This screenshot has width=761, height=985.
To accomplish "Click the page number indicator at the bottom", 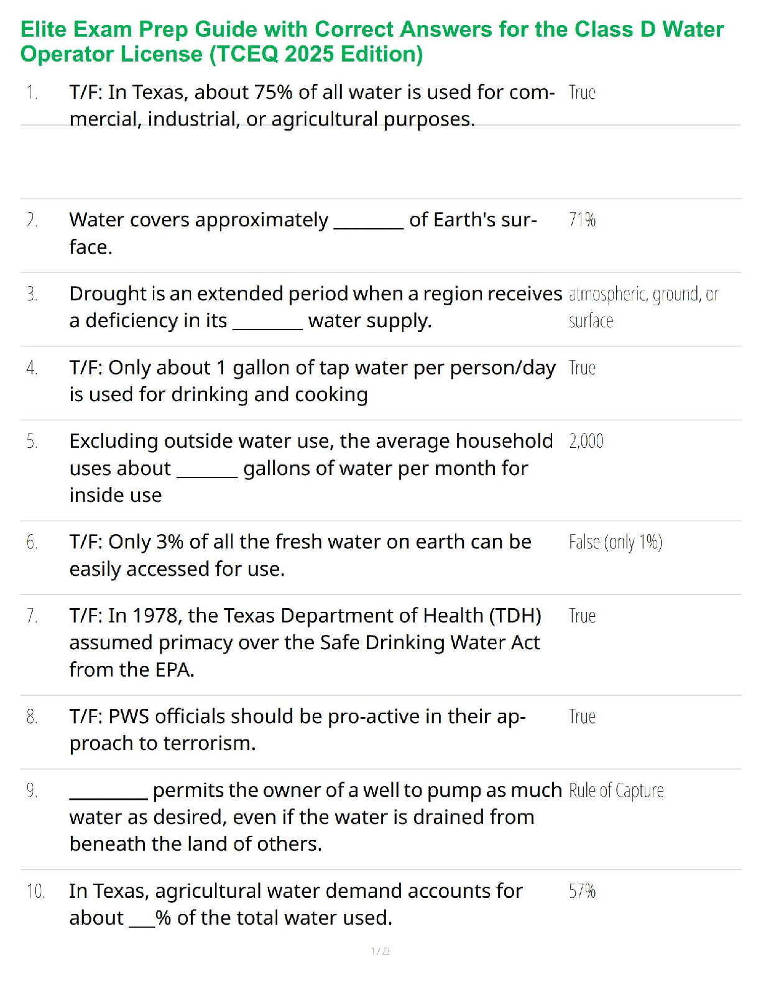I will tap(380, 951).
